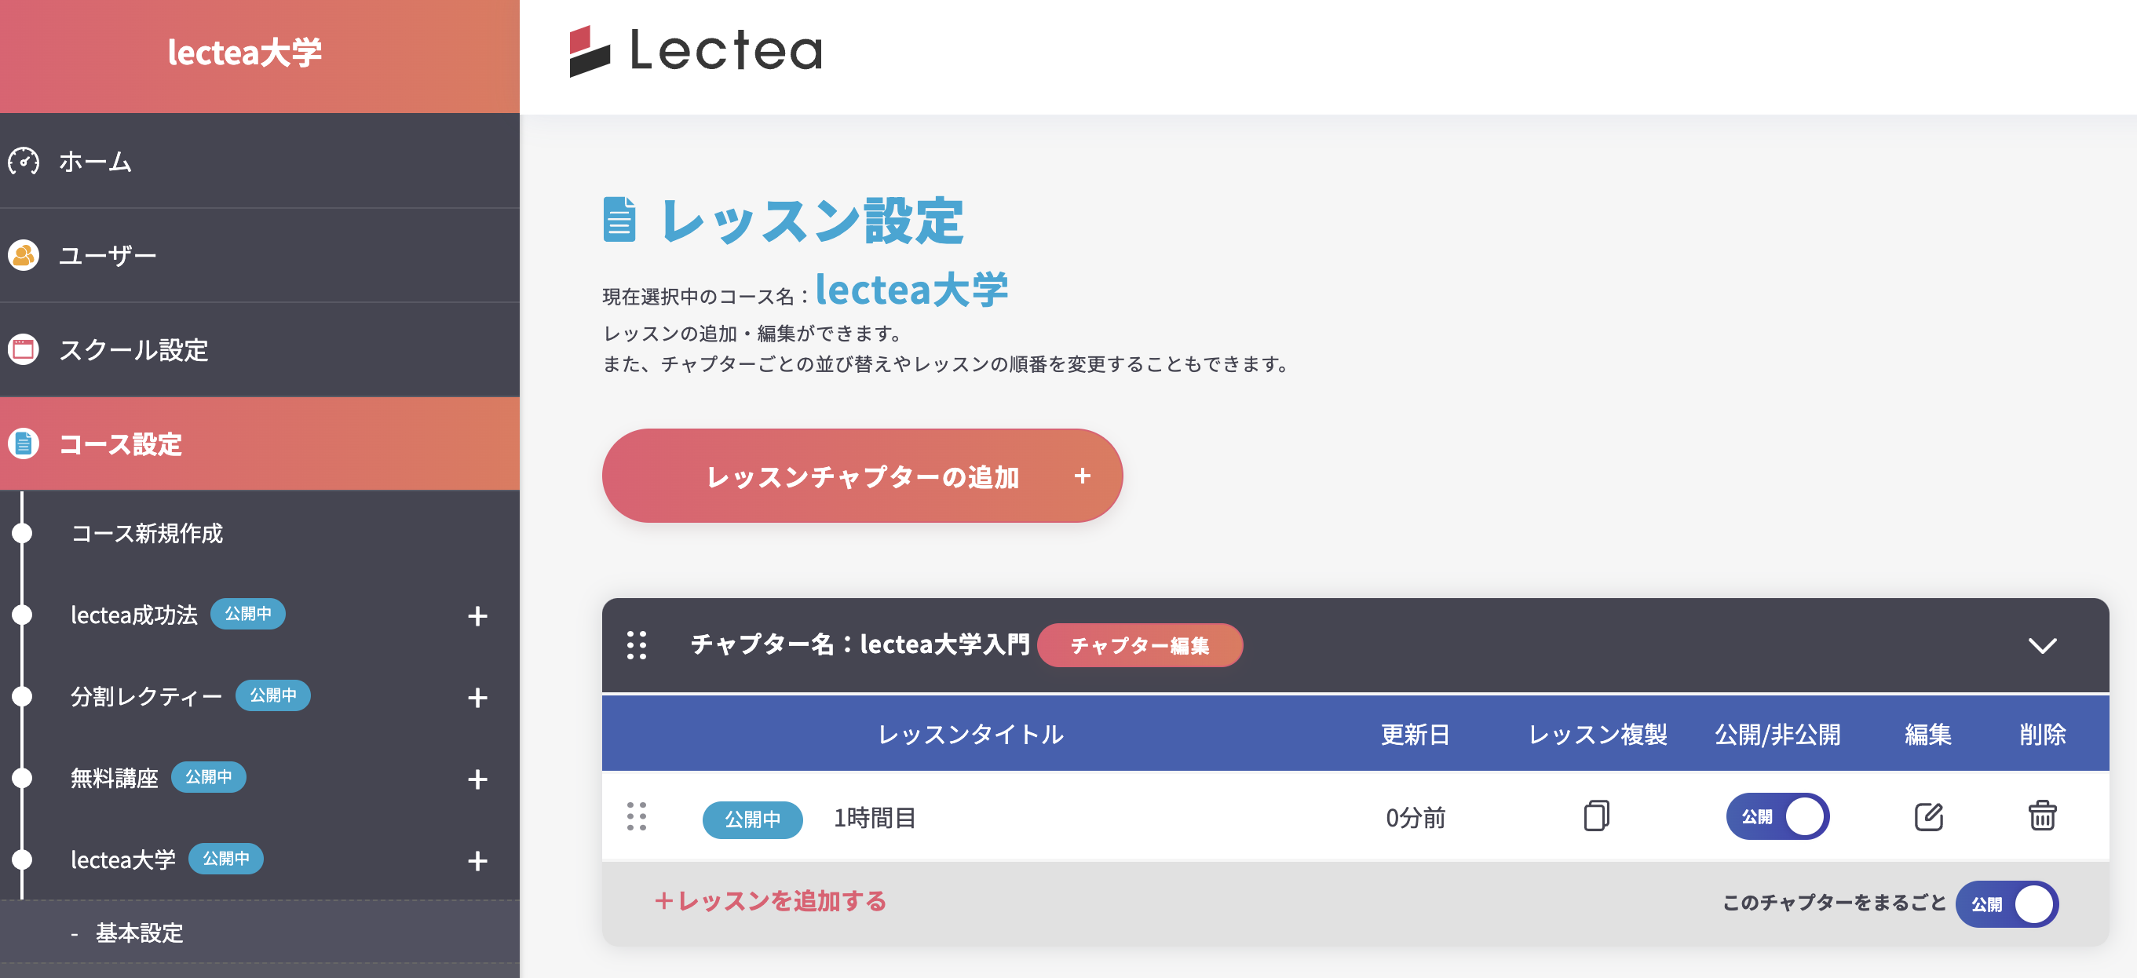The image size is (2137, 978).
Task: Click the lesson duplicate icon for 1時間目
Action: coord(1595,817)
